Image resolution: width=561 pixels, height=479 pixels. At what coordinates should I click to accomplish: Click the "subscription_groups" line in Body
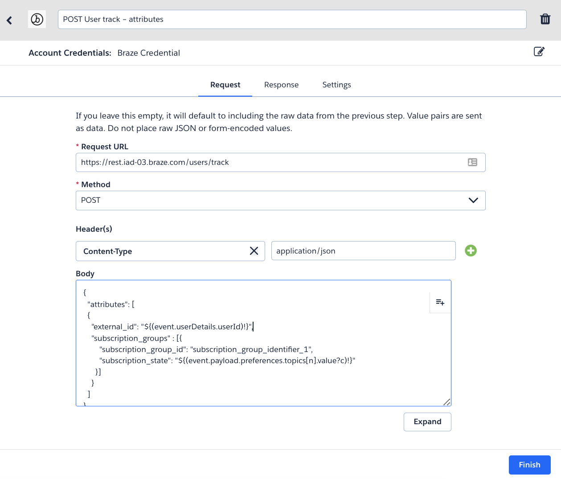point(136,338)
